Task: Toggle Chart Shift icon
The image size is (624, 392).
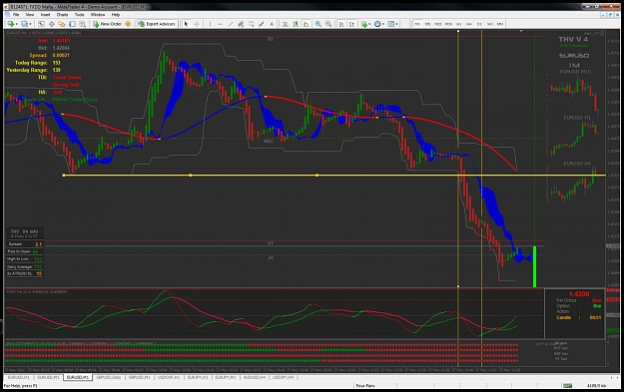Action: click(351, 24)
